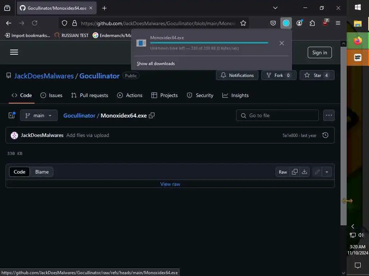
Task: Open the Add files via upload commit
Action: tap(88, 135)
